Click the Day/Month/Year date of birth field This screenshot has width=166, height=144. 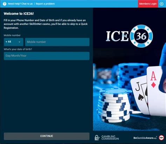coord(47,56)
